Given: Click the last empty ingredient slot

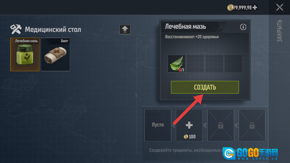Looking at the screenshot, I should point(233,64).
